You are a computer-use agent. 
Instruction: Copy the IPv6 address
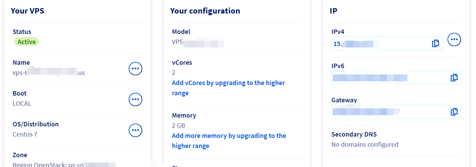tap(454, 78)
